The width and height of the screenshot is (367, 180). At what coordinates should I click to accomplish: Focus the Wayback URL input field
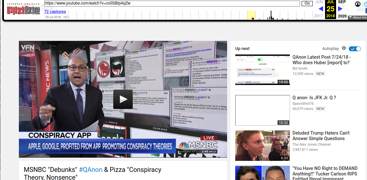[x=172, y=4]
